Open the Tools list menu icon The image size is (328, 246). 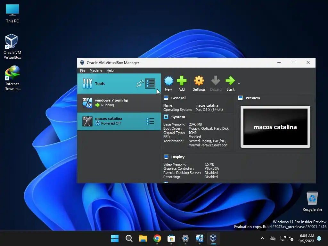pyautogui.click(x=150, y=84)
